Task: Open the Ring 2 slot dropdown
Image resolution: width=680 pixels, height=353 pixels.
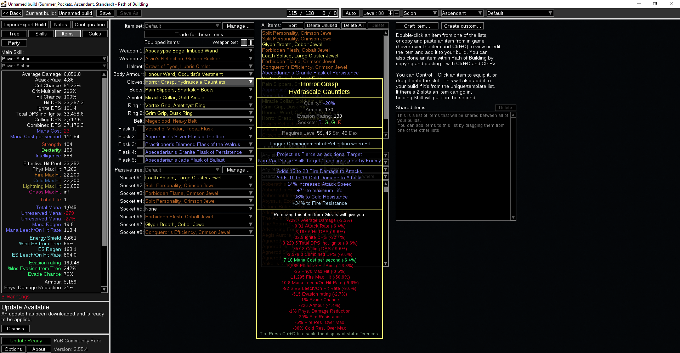Action: click(199, 113)
